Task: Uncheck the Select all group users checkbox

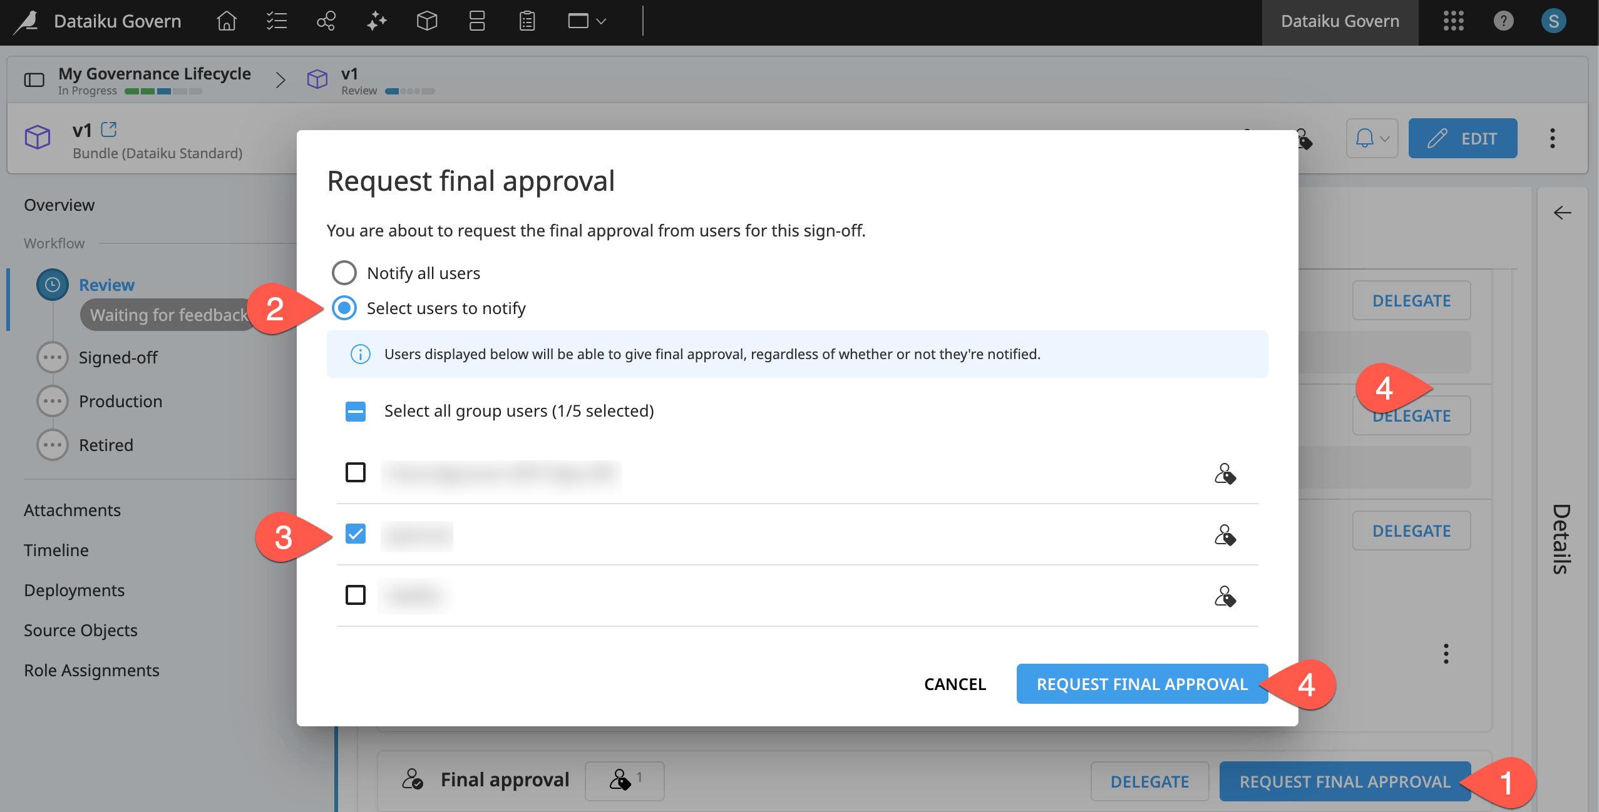Action: [355, 411]
